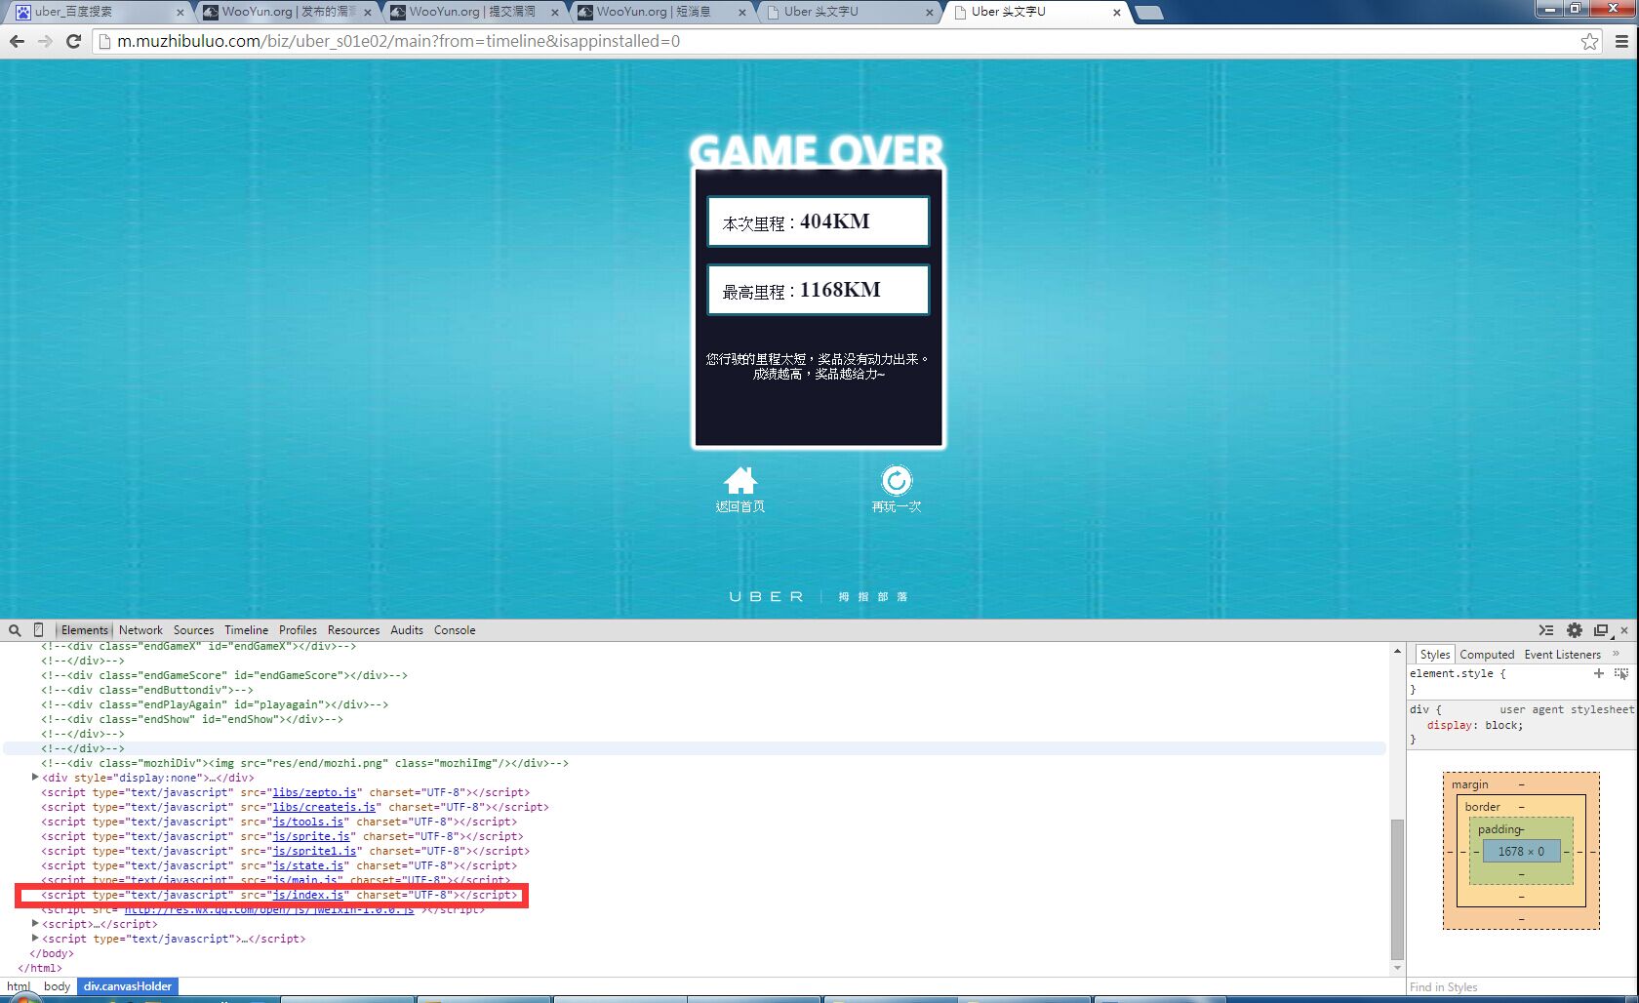Viewport: 1639px width, 1003px height.
Task: Bookmark this page with the star icon
Action: [1590, 41]
